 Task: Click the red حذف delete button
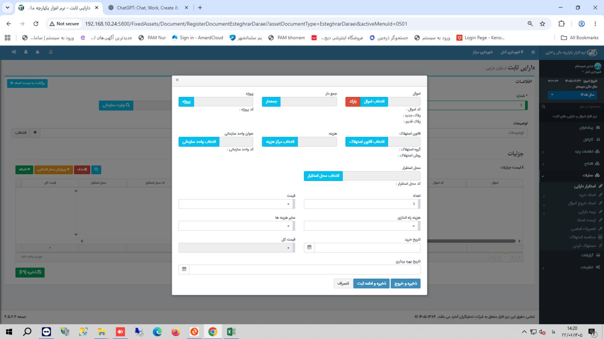coord(82,170)
